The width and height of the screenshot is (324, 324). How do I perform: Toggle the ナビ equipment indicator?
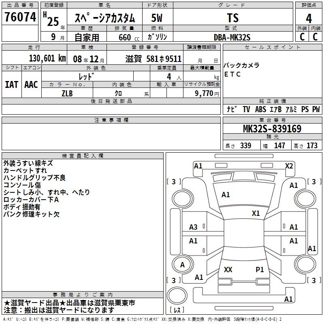coord(232,109)
